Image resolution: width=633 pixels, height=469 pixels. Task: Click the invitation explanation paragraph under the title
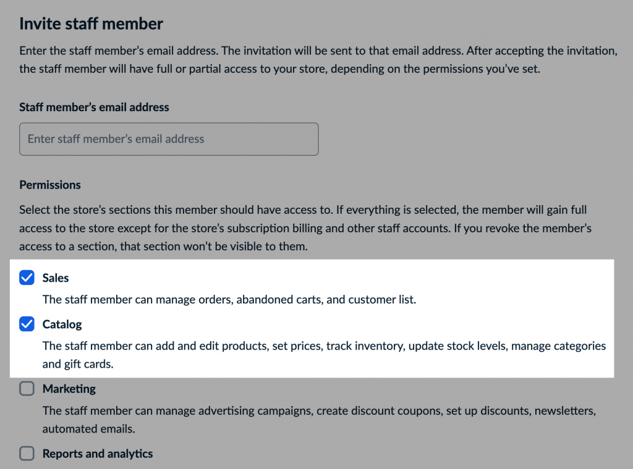point(318,60)
